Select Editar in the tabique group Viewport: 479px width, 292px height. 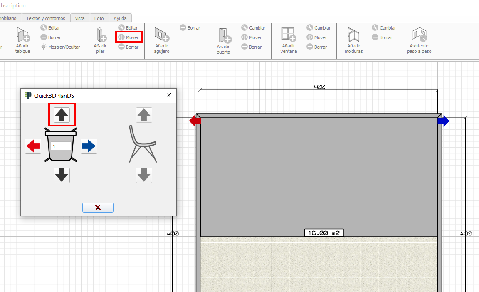pos(50,28)
